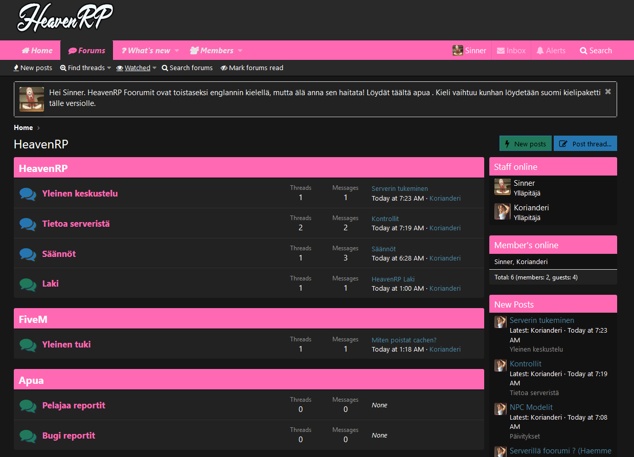Open Serverin tukeminen in New Posts sidebar
634x457 pixels.
tap(542, 320)
